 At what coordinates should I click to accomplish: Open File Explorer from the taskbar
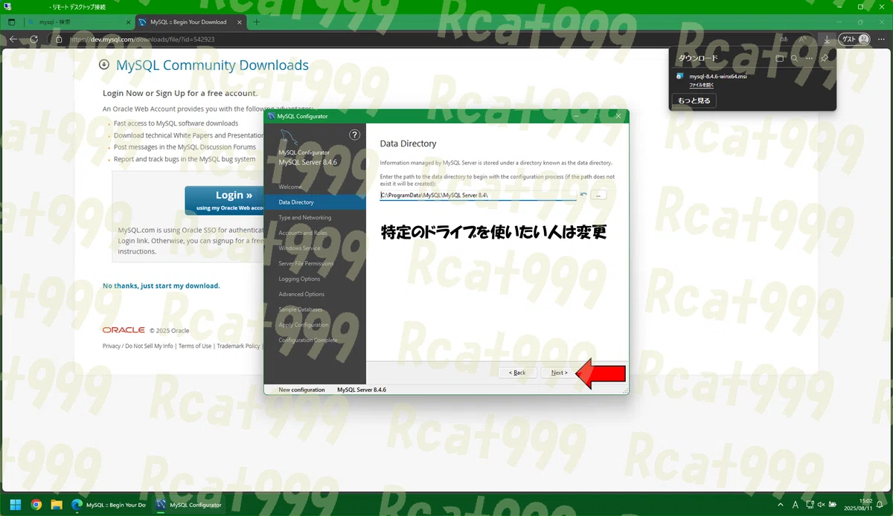57,504
